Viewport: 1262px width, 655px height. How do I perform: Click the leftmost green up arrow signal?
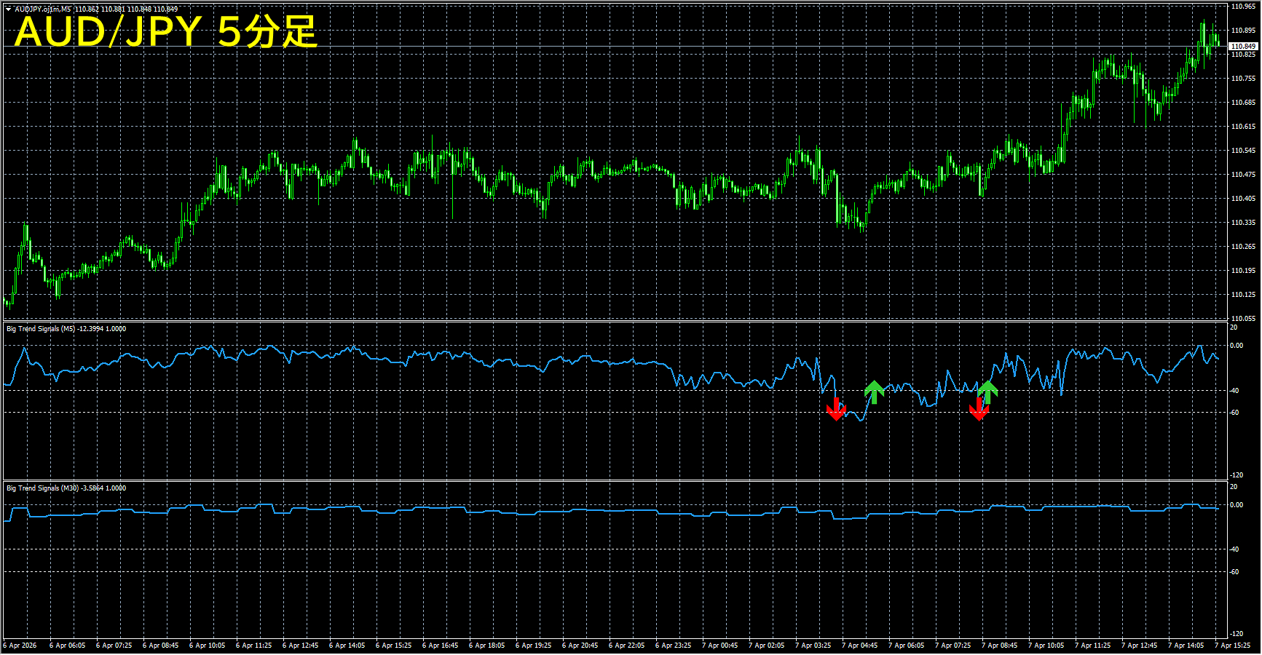(x=874, y=392)
